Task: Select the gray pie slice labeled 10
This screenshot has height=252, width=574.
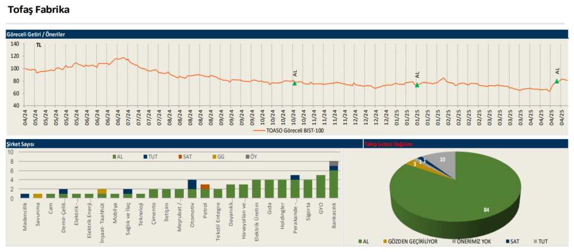Action: [442, 160]
